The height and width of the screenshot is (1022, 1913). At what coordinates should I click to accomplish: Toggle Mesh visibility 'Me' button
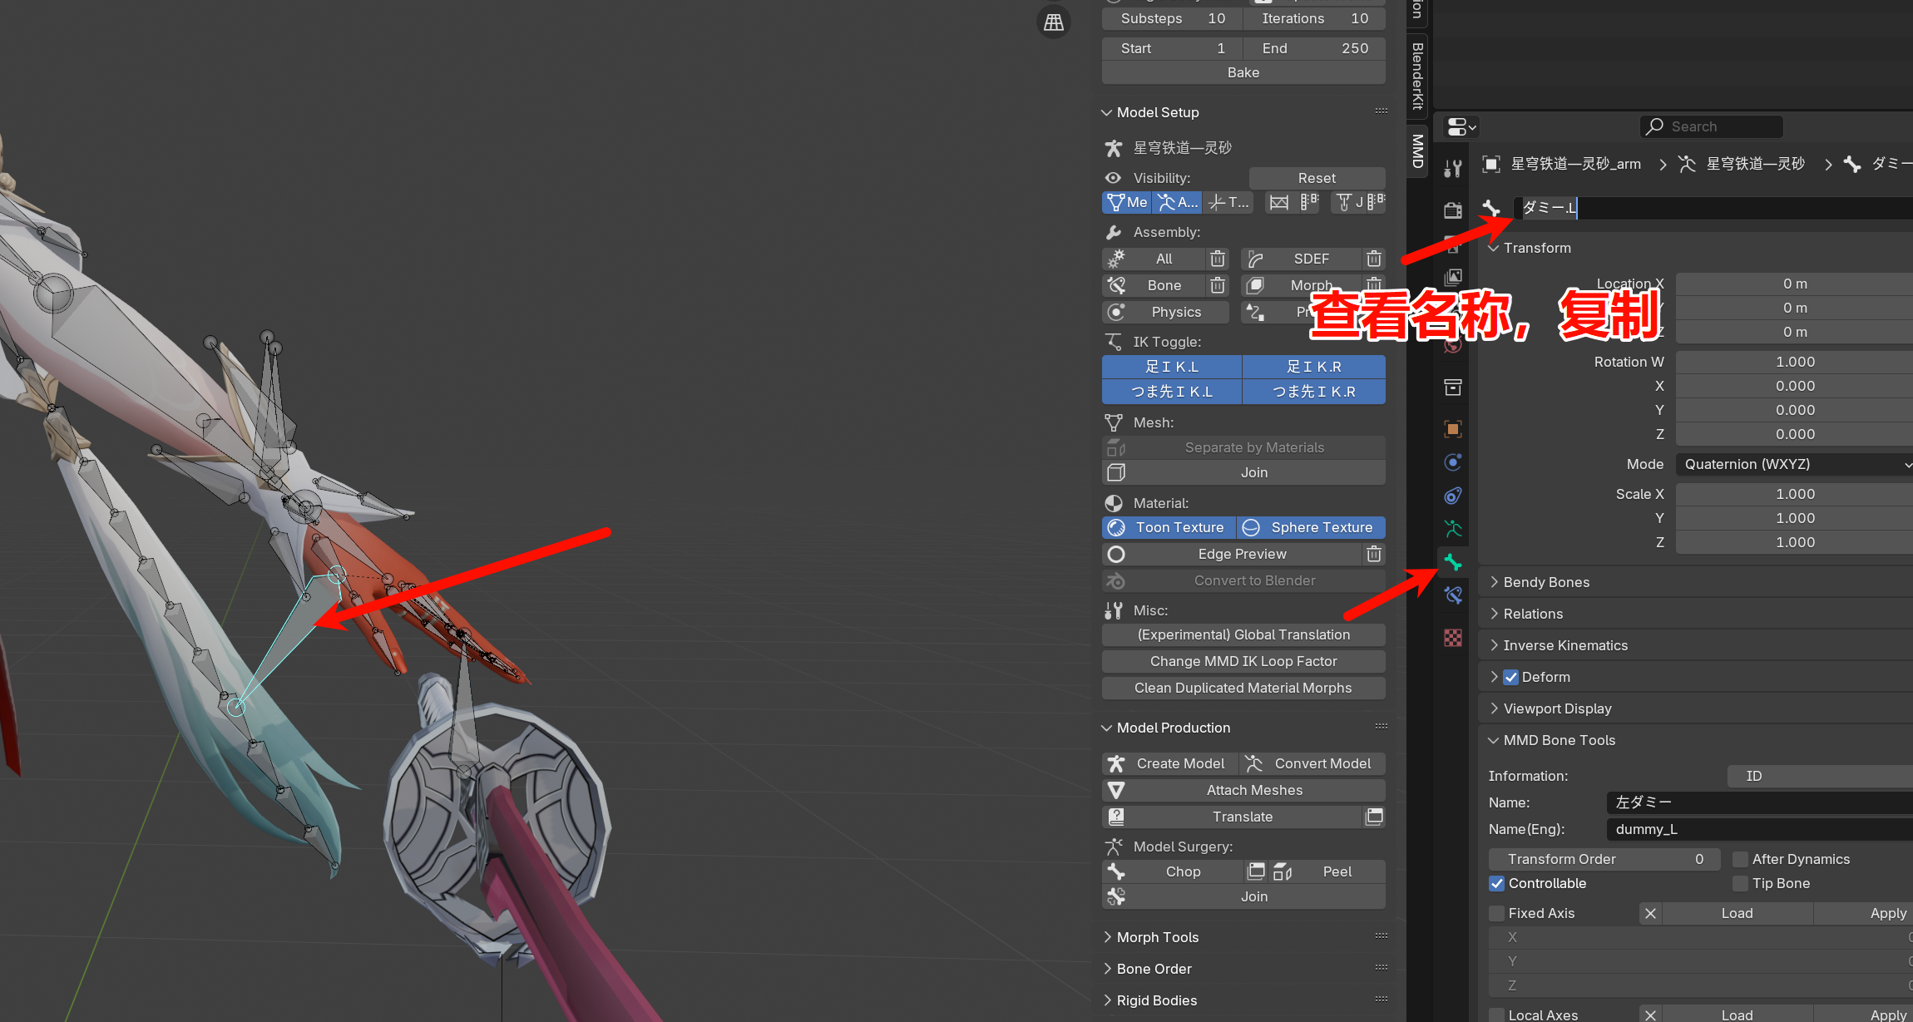tap(1127, 202)
